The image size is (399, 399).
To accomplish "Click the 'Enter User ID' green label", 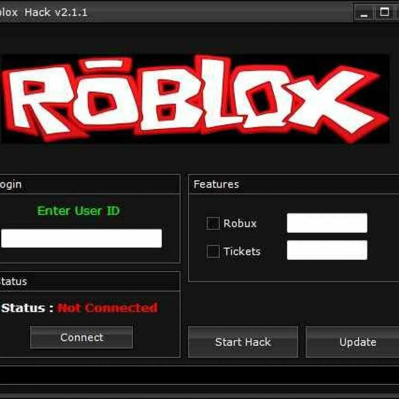I will click(x=78, y=211).
